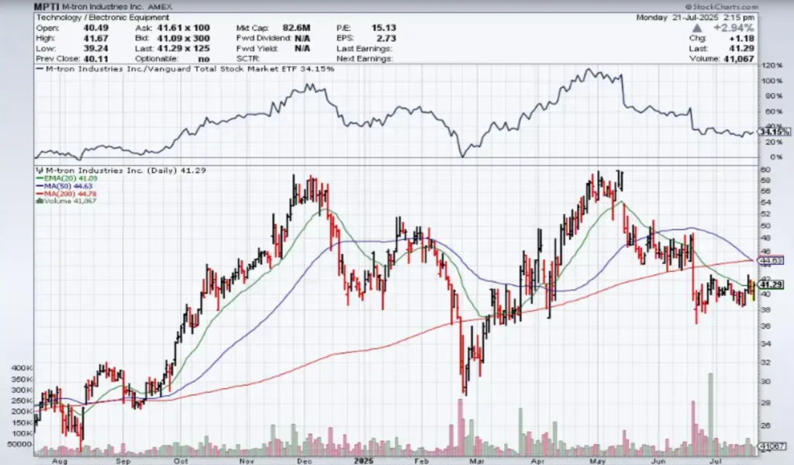Screen dimensions: 794x465
Task: Click the Dec month label on time axis
Action: pyautogui.click(x=305, y=461)
